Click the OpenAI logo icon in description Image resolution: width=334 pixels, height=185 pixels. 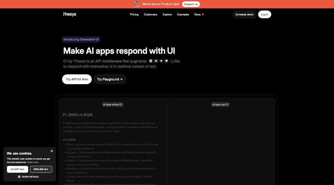click(x=151, y=61)
